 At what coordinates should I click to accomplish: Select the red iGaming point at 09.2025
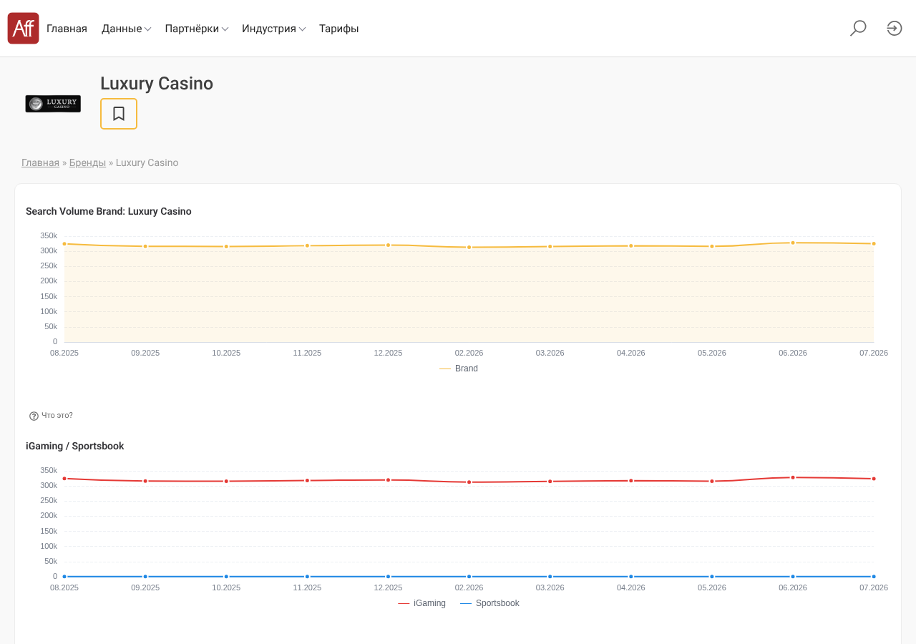(x=145, y=481)
